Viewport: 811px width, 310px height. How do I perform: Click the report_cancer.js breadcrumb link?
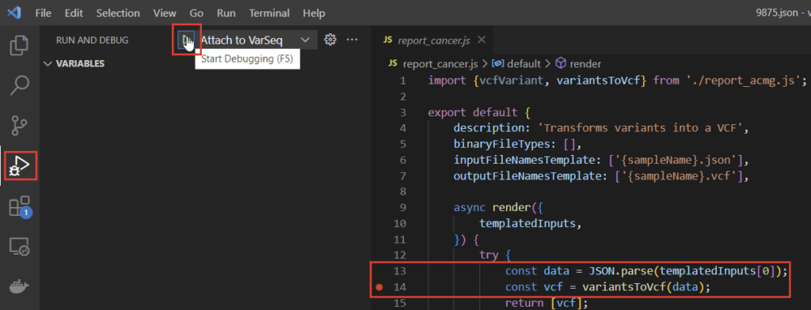tap(433, 63)
